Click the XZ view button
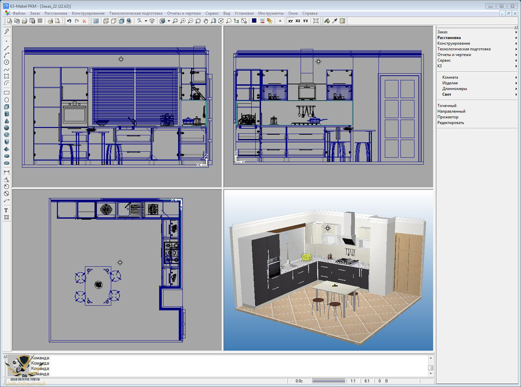The width and height of the screenshot is (521, 387). tap(297, 20)
